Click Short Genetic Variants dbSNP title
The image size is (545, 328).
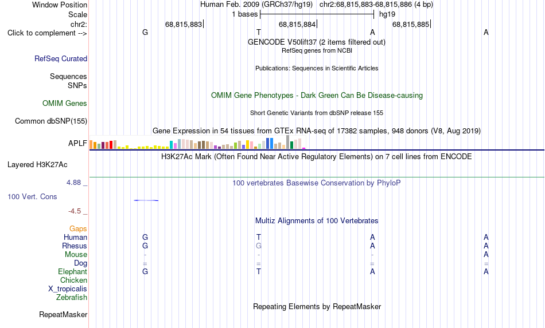coord(317,113)
